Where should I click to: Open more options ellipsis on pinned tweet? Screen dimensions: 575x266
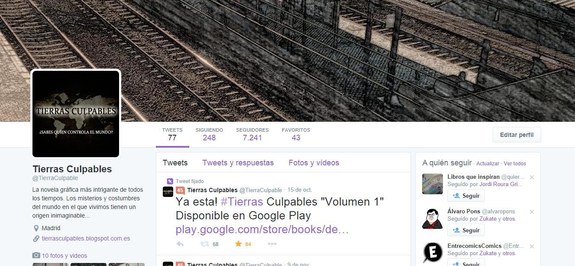272,244
